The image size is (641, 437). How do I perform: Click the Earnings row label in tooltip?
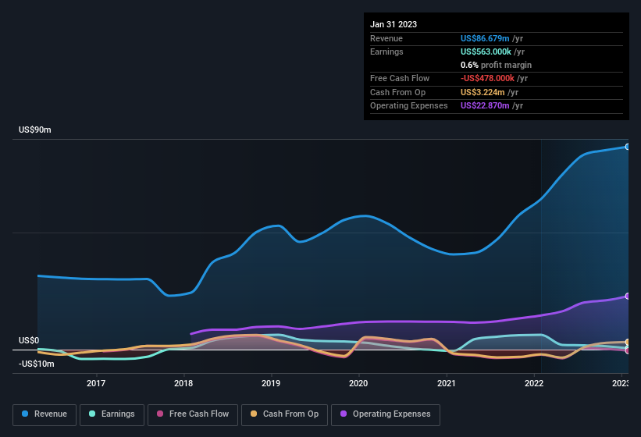point(386,52)
